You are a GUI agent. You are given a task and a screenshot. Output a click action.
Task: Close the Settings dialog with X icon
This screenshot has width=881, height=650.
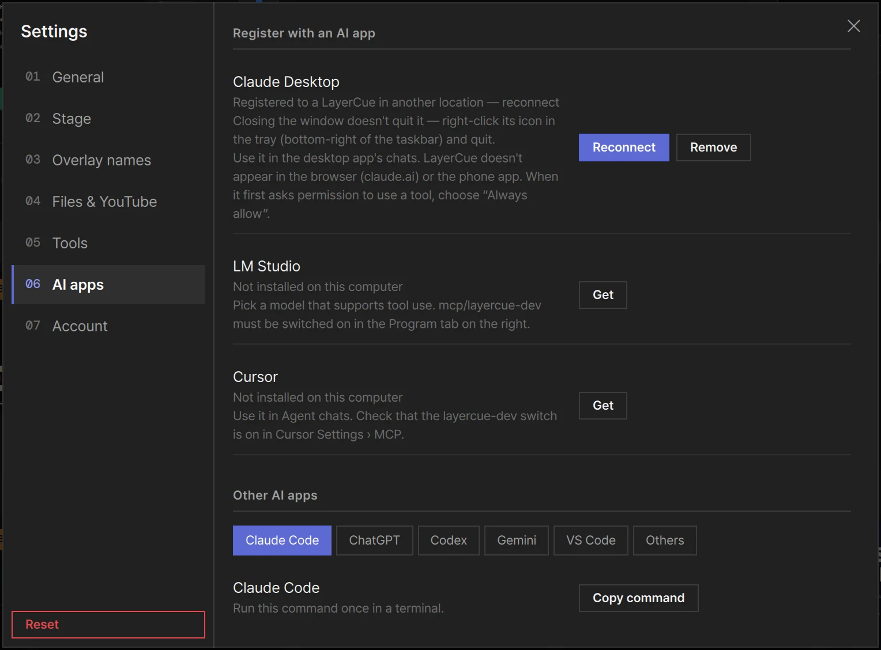(x=853, y=26)
